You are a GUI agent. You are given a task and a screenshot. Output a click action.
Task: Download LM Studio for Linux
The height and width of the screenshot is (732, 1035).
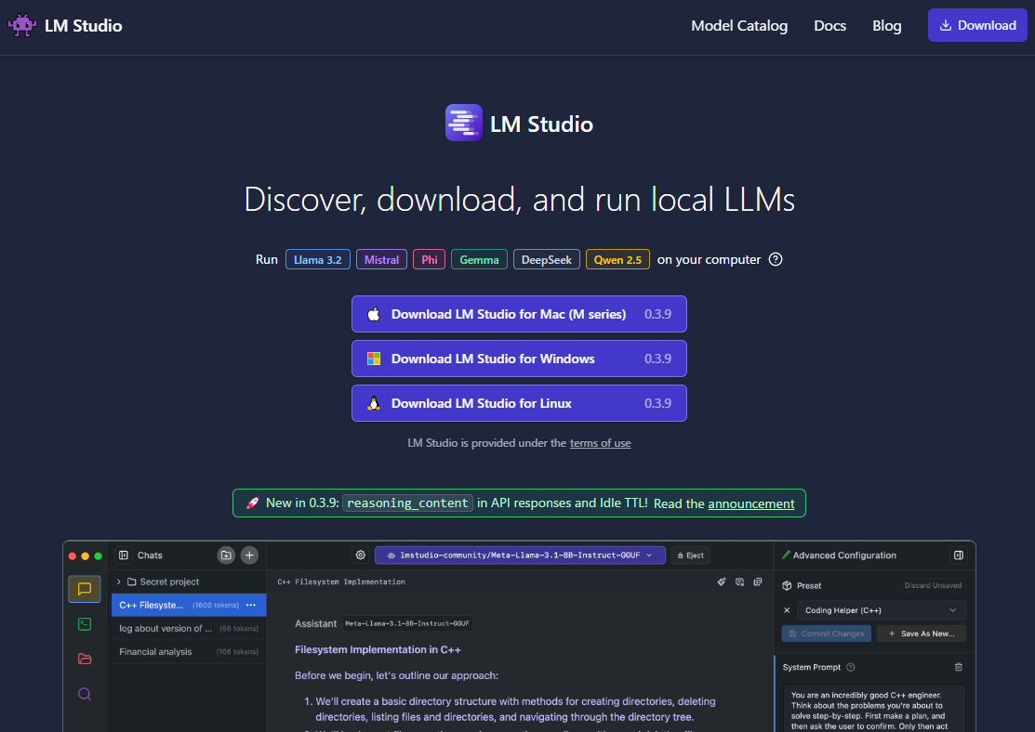[519, 403]
